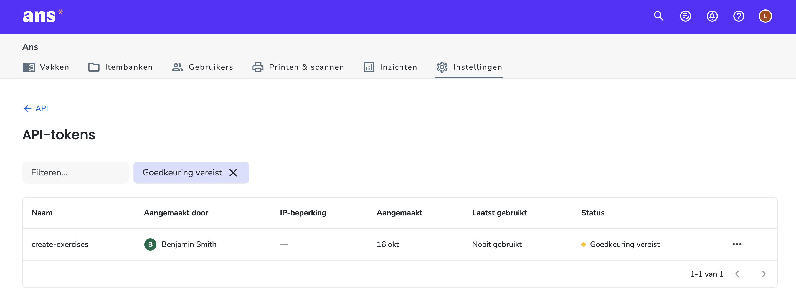796x301 pixels.
Task: Click the 1-1 van 1 pagination text
Action: point(707,274)
